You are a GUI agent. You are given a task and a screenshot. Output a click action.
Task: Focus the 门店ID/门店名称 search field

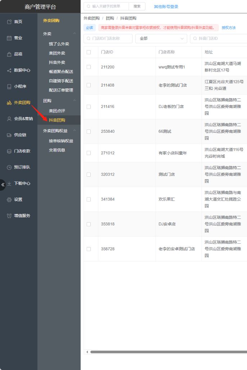[x=108, y=39]
